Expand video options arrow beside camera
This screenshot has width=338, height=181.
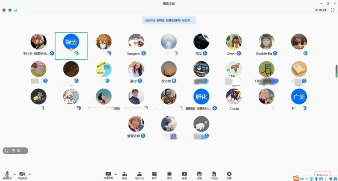(30, 174)
